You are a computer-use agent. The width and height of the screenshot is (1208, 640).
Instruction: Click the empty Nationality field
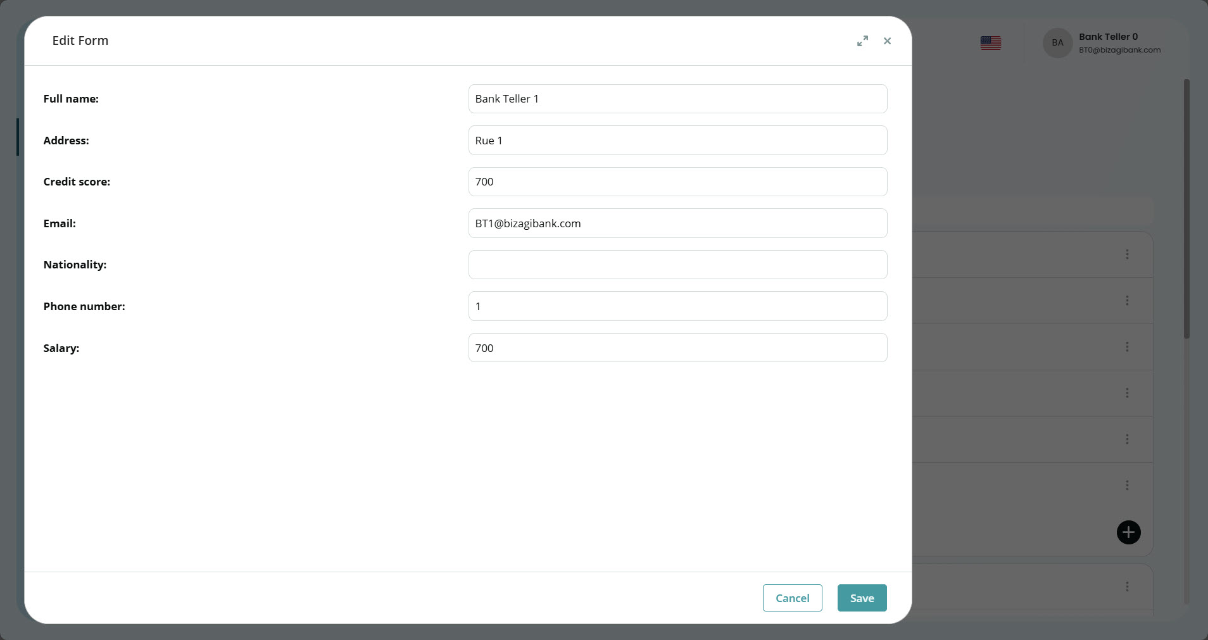point(677,265)
